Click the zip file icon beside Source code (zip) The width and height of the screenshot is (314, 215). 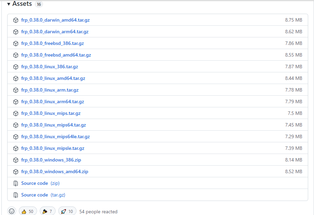tap(15, 183)
